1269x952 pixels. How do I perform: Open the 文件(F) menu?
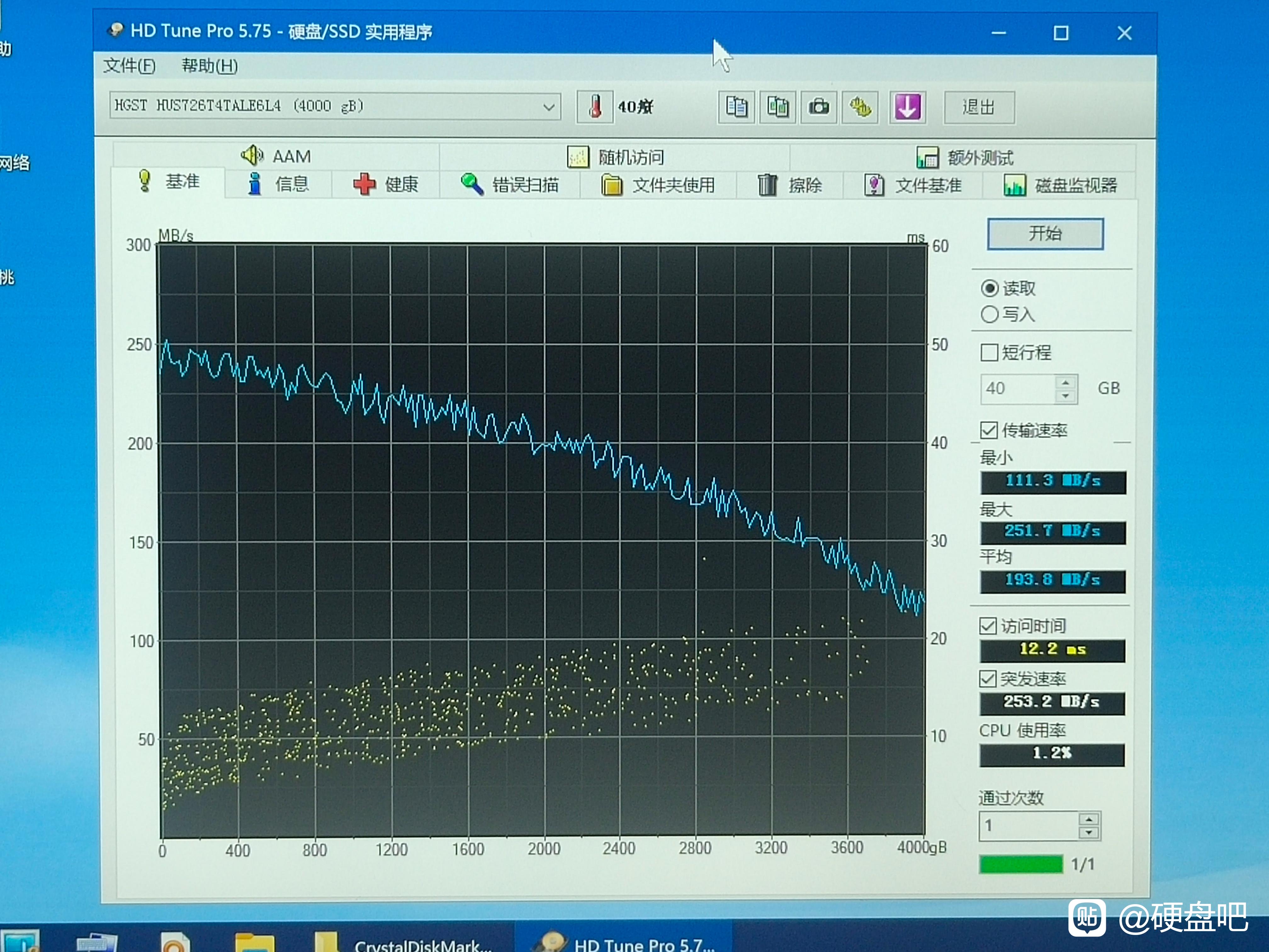(129, 66)
